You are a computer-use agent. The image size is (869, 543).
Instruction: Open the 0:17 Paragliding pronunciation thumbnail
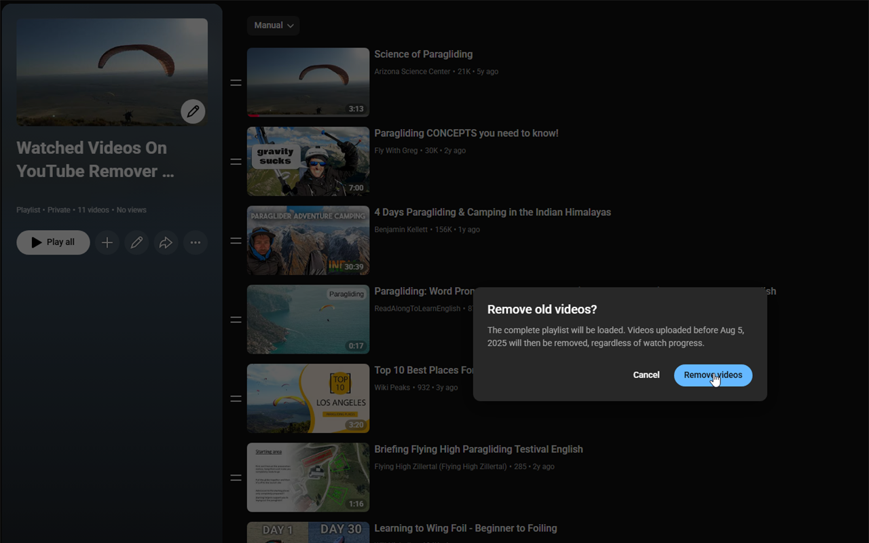308,319
